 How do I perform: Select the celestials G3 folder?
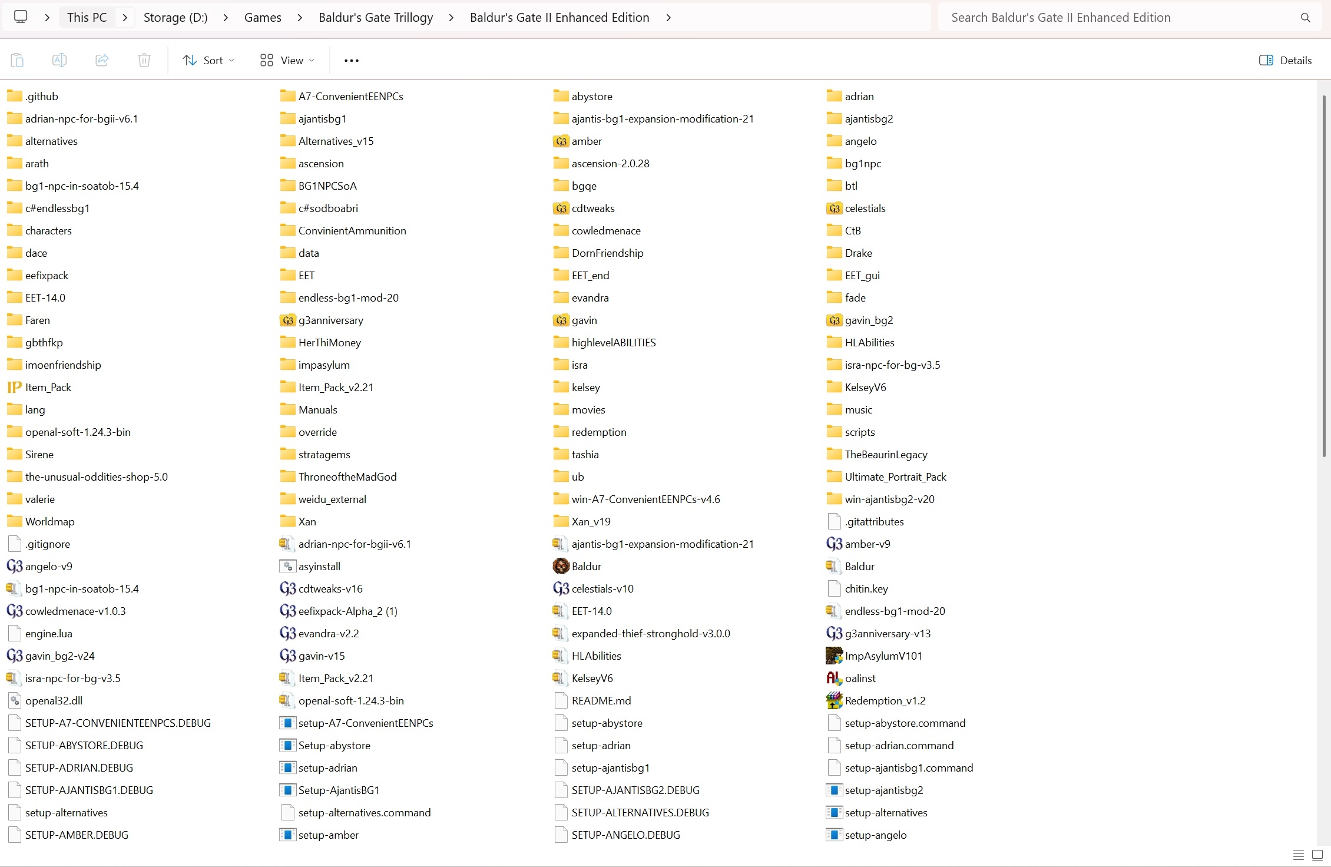click(856, 209)
